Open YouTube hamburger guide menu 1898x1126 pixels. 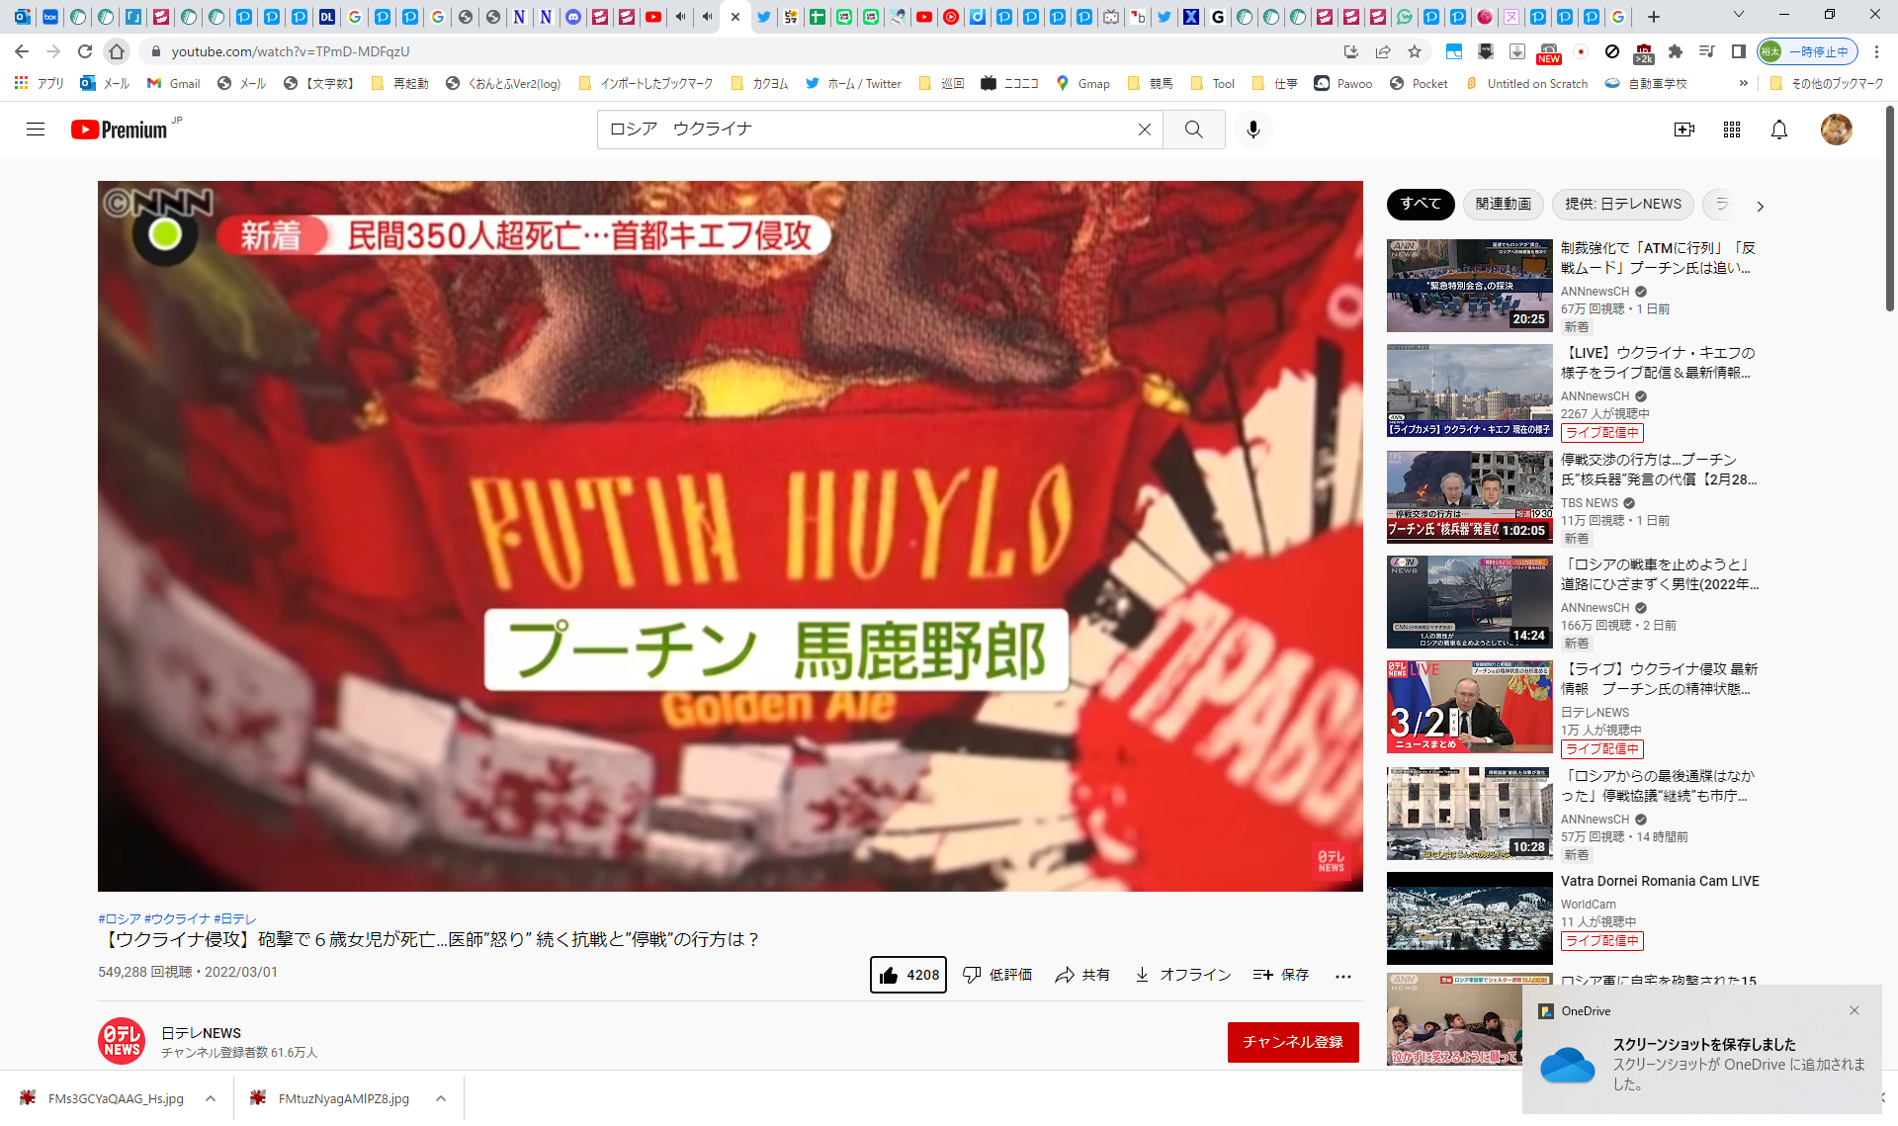point(36,130)
